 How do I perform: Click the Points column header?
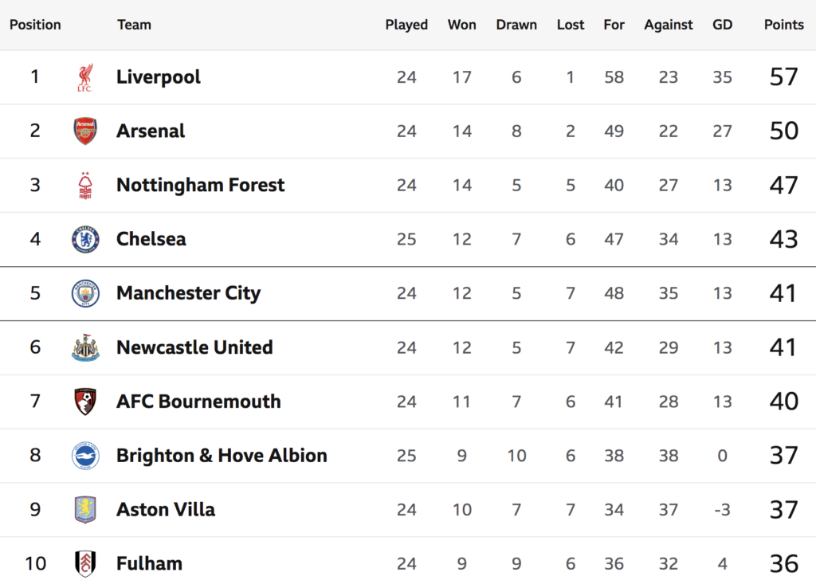coord(783,25)
